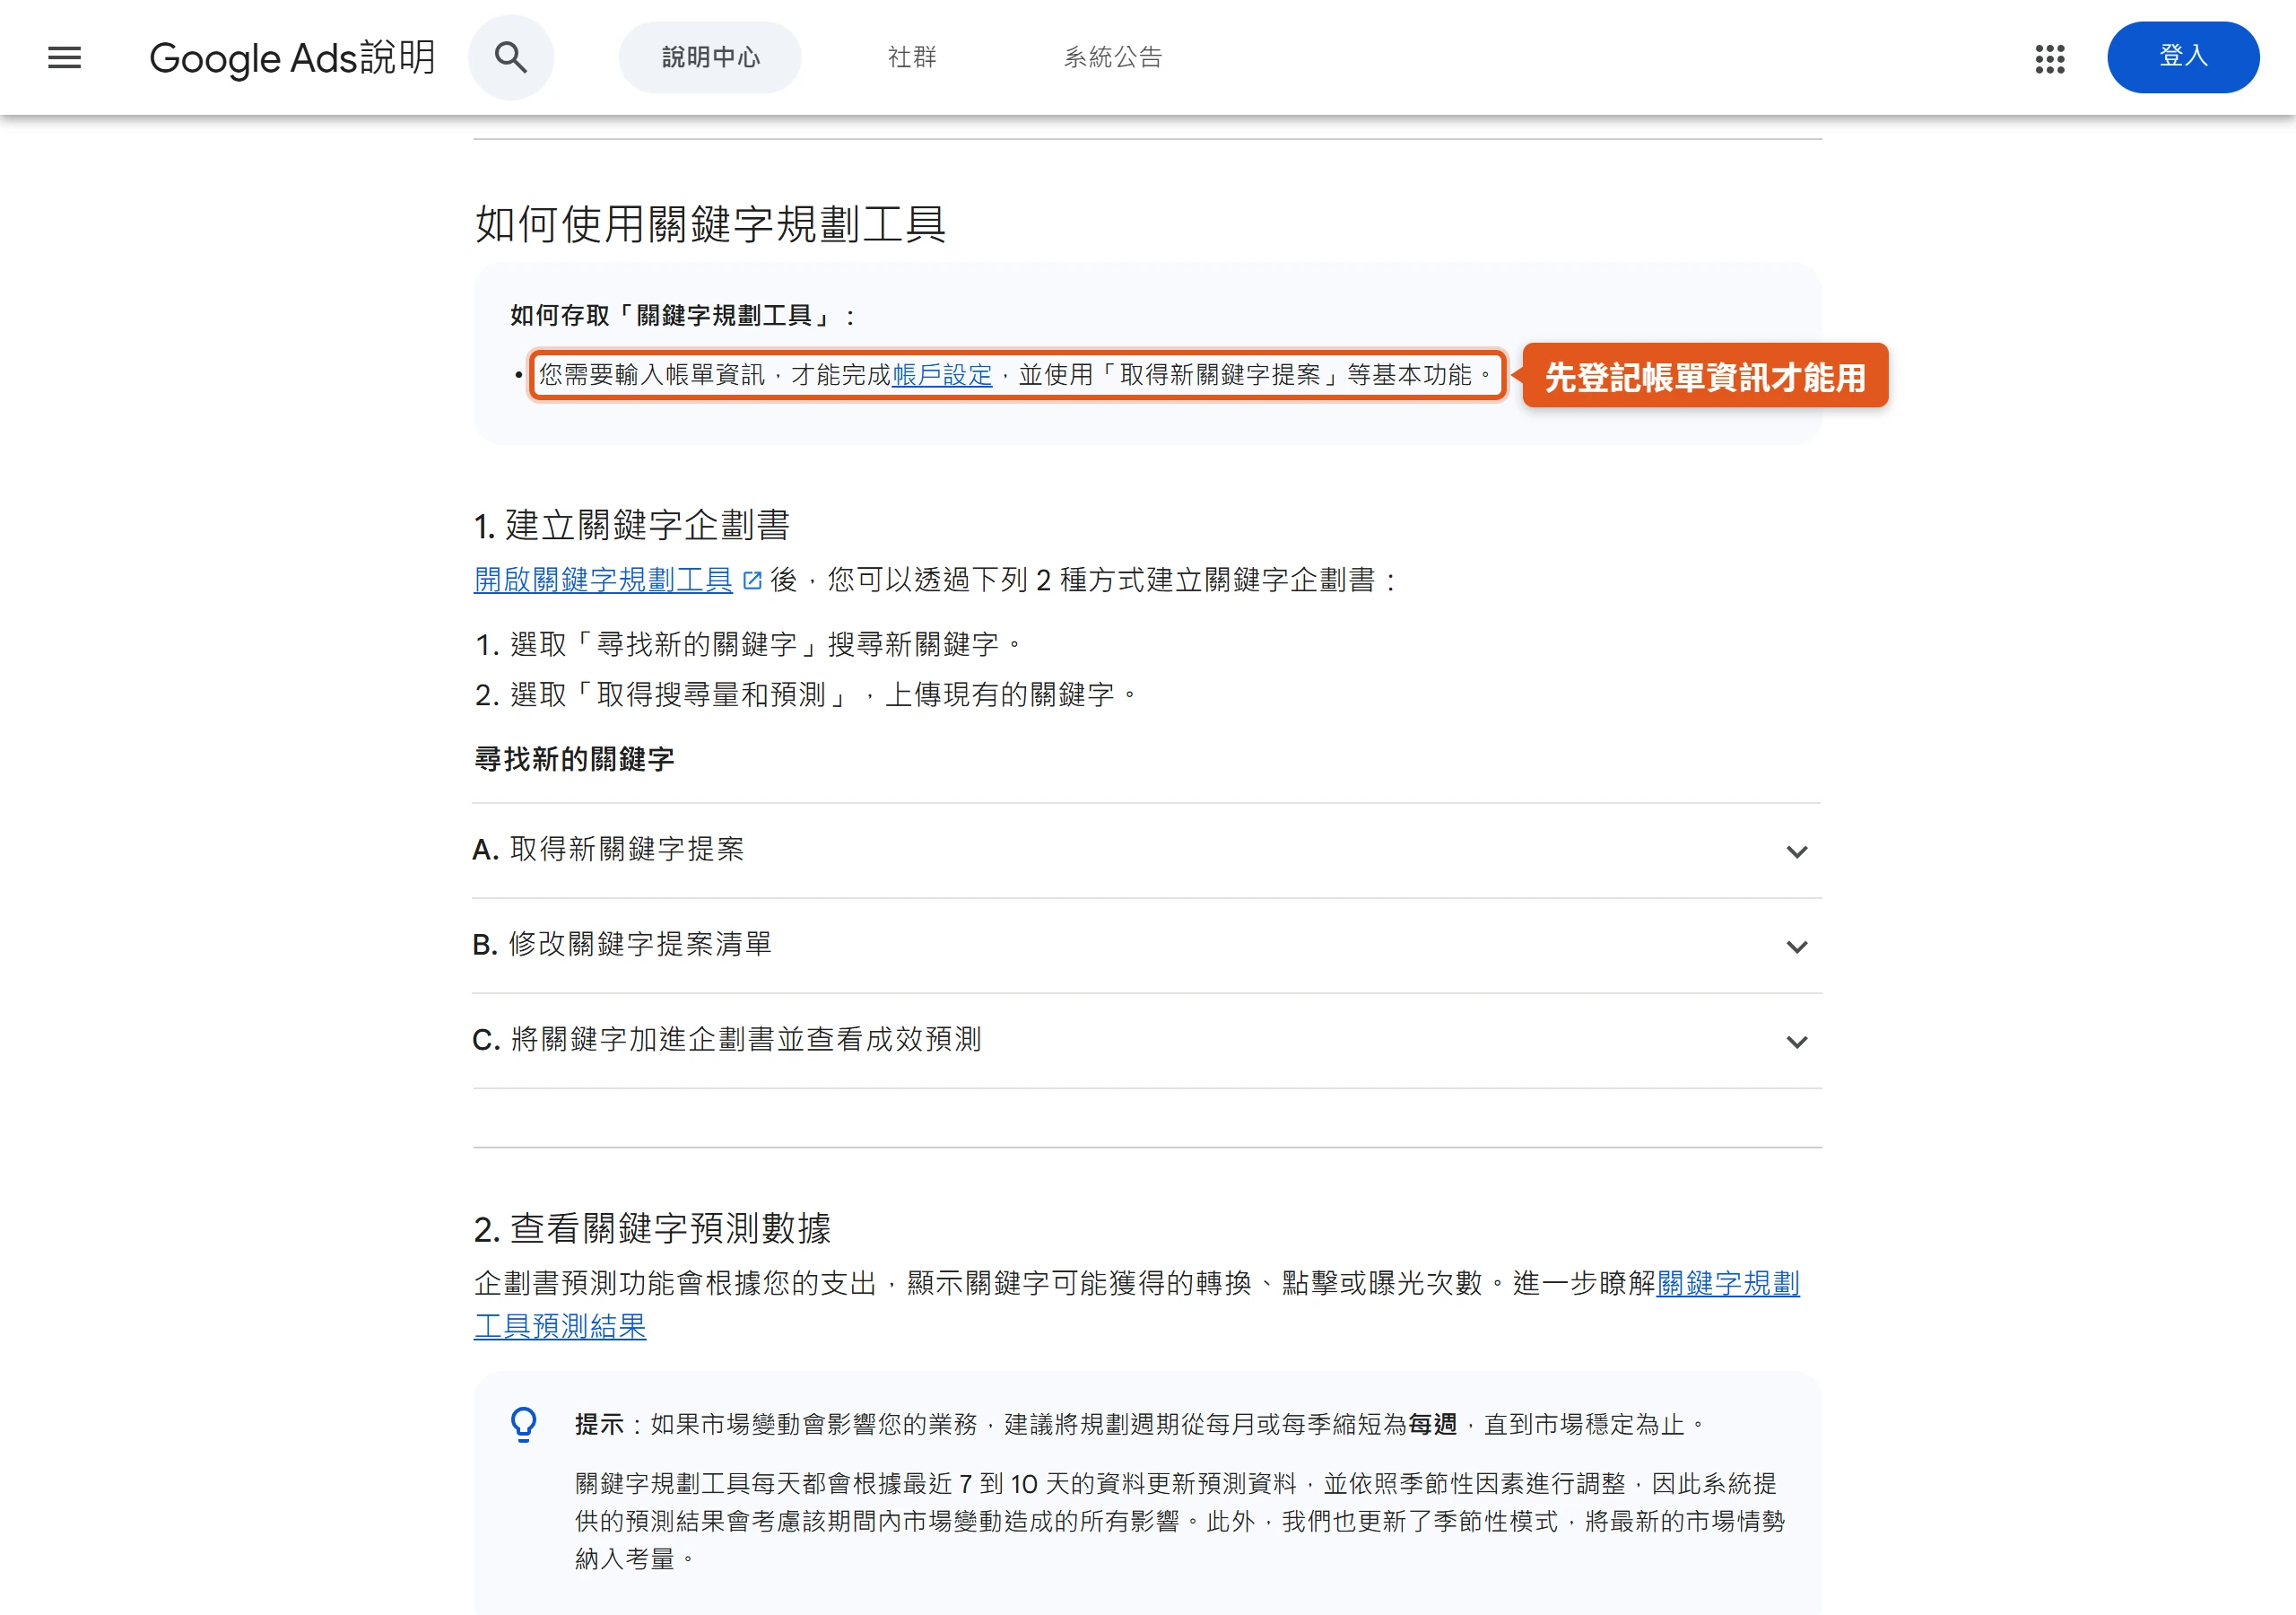Open the Google apps grid
The height and width of the screenshot is (1615, 2296).
pos(2049,58)
